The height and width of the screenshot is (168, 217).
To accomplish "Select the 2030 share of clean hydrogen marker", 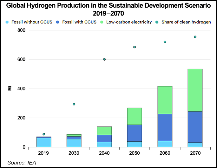I will 74,104.
